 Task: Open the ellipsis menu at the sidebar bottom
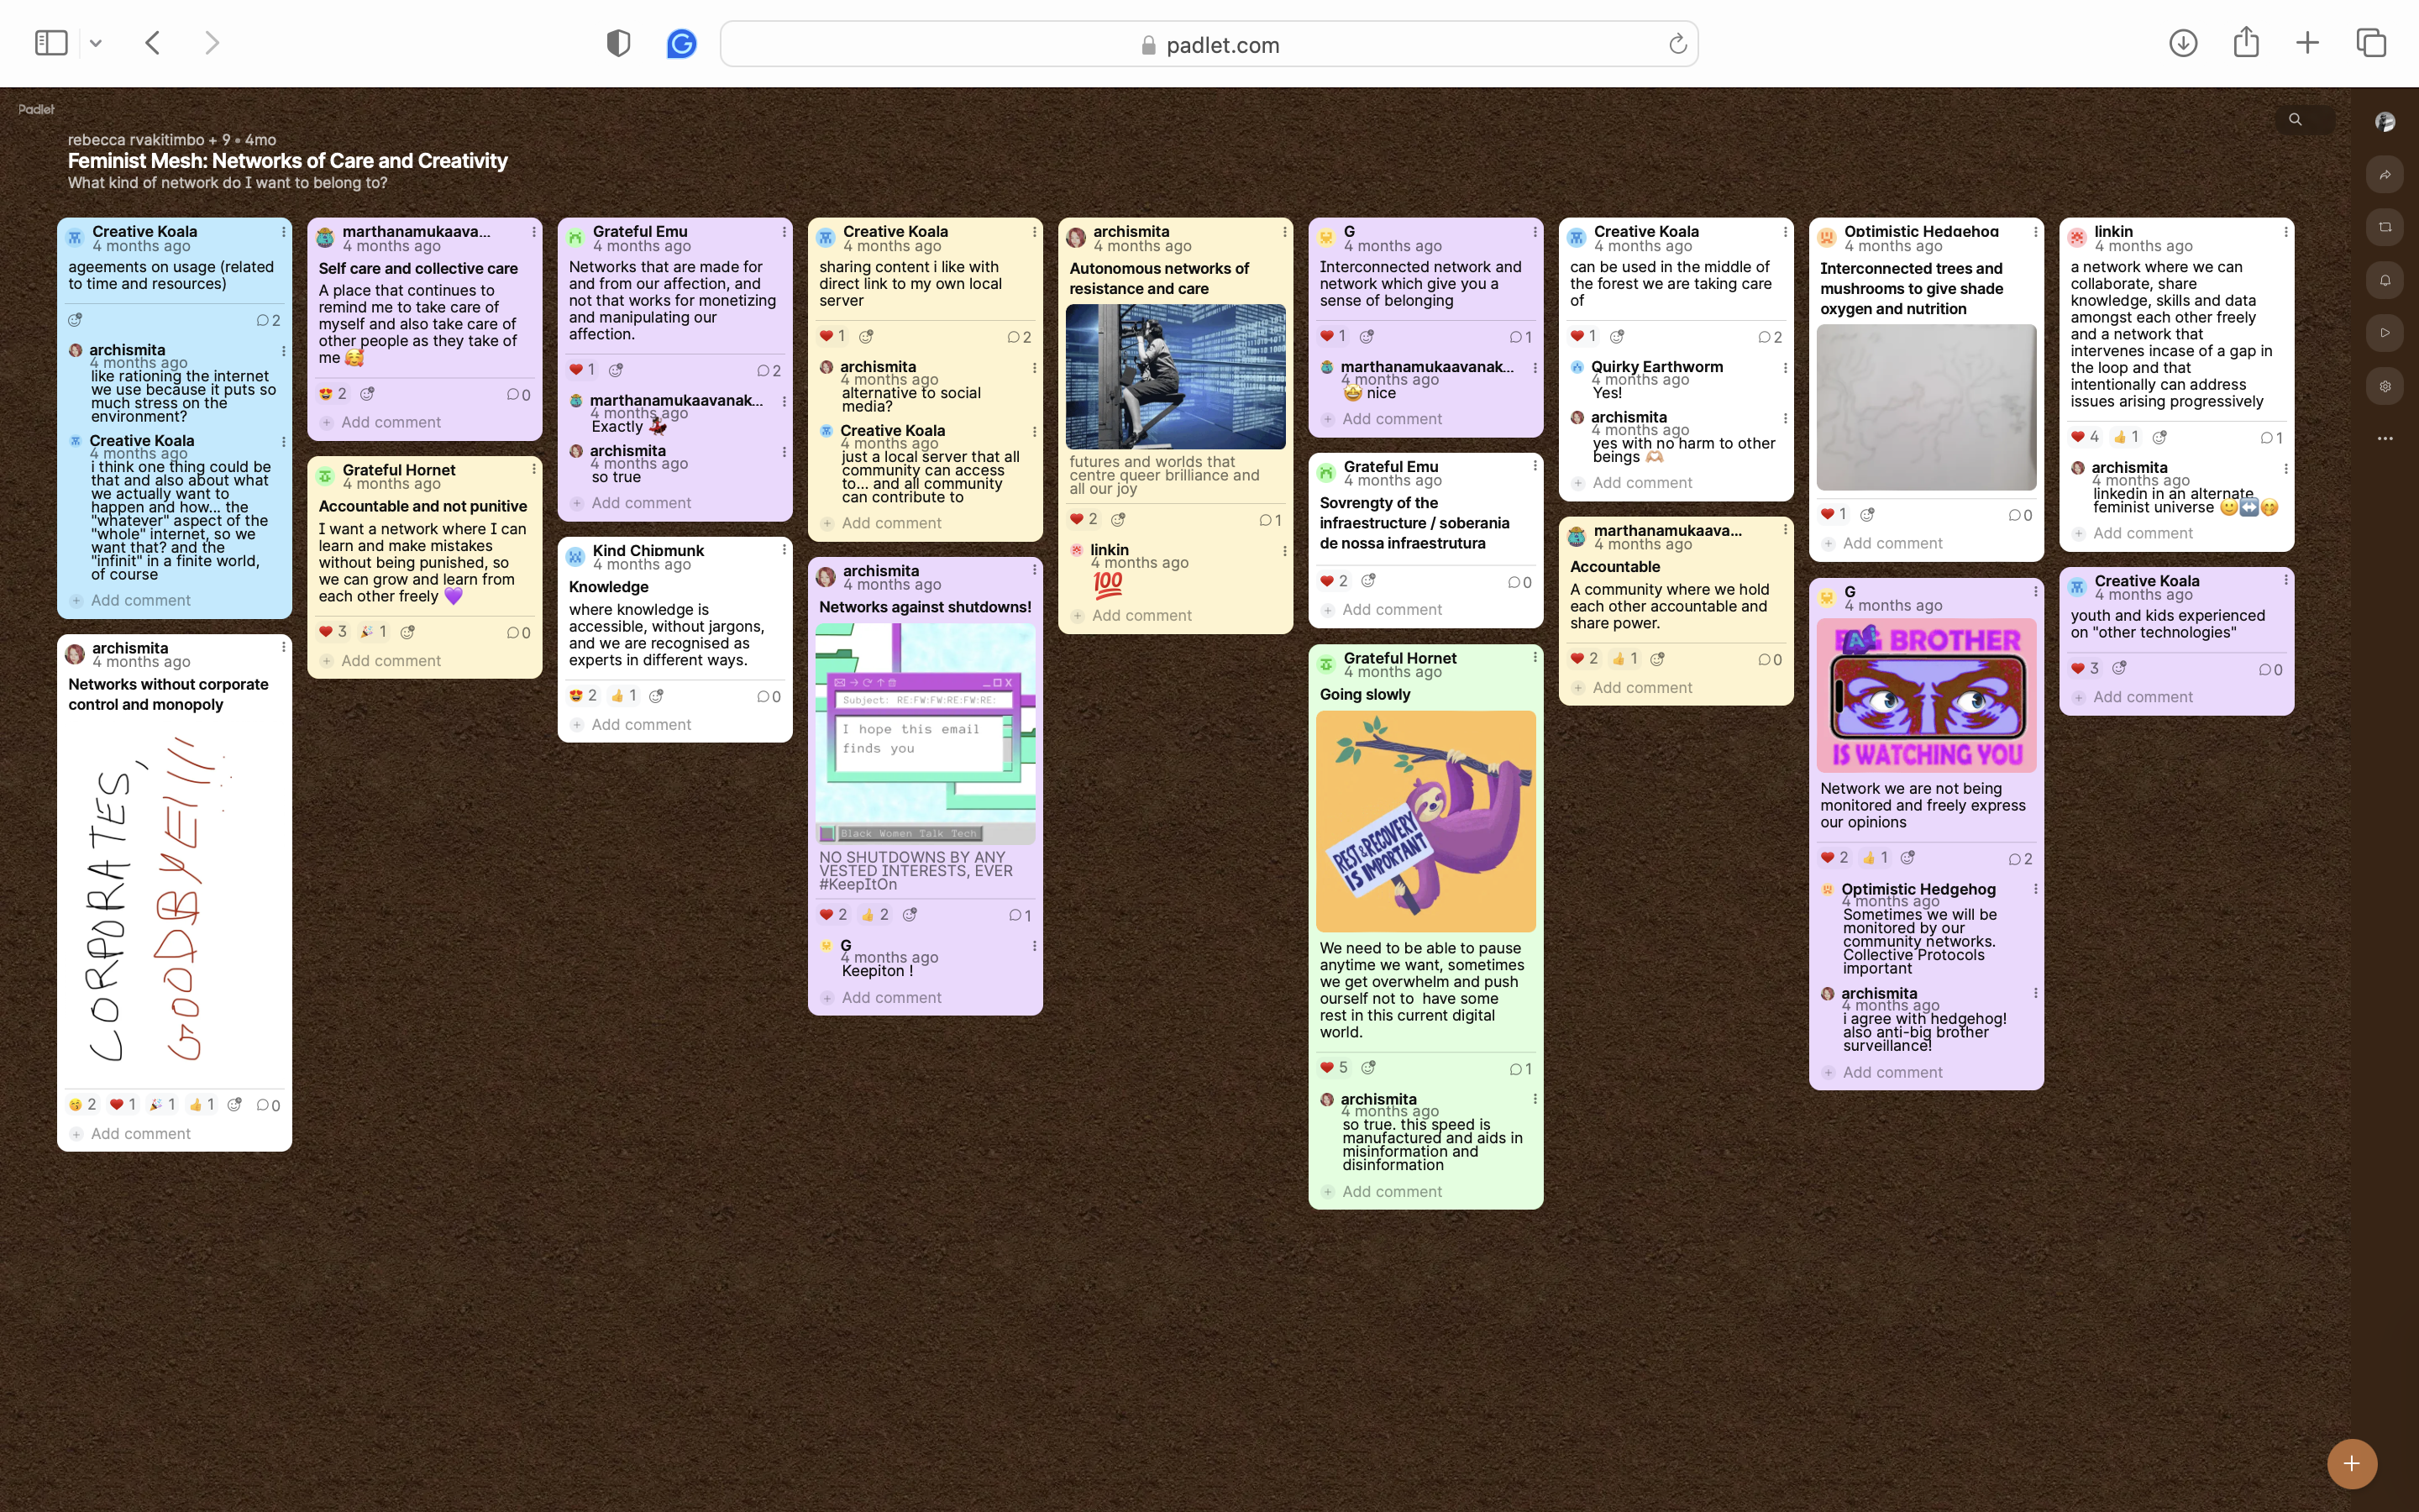click(2384, 438)
